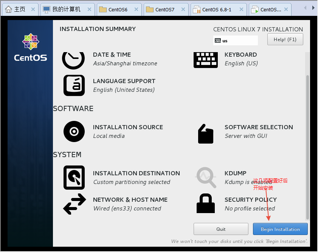This screenshot has width=318, height=252.
Task: Close the last CentOS... tab
Action: point(286,9)
